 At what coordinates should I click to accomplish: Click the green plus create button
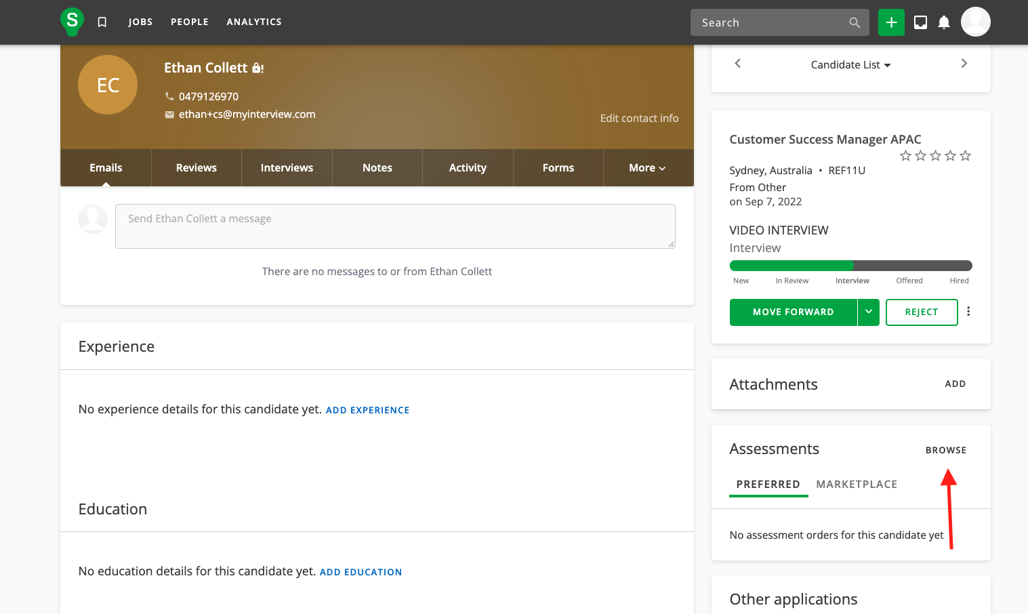pos(891,22)
